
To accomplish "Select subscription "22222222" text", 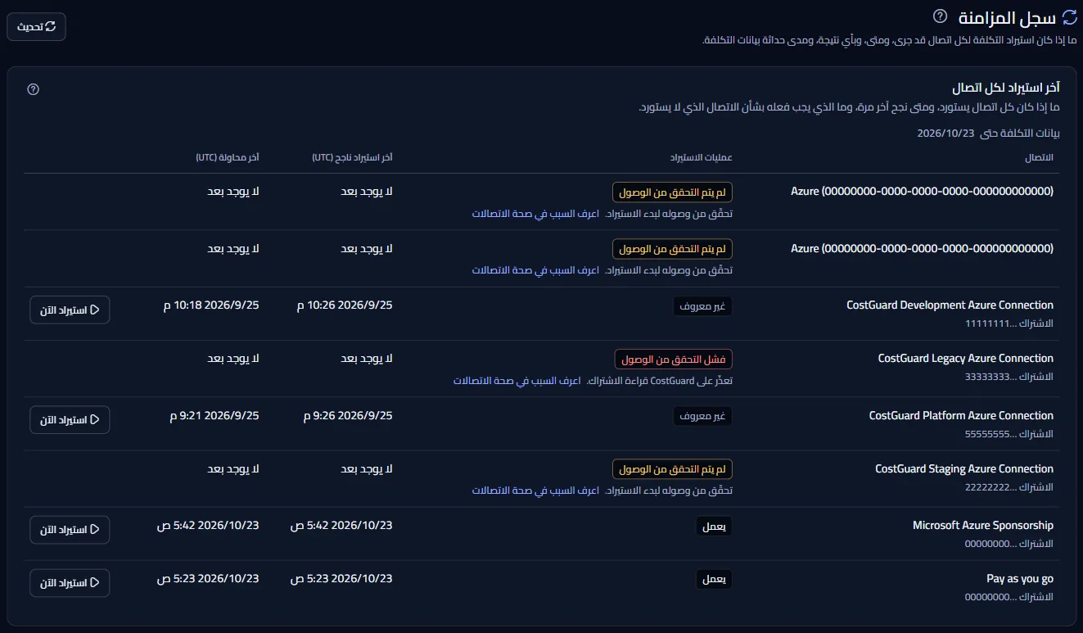I will point(1009,487).
